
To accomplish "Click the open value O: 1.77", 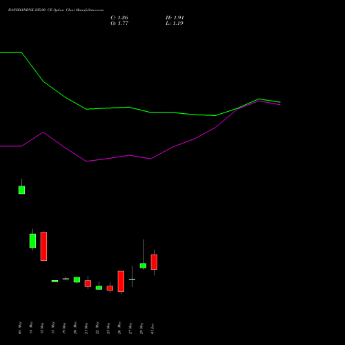I will point(119,23).
